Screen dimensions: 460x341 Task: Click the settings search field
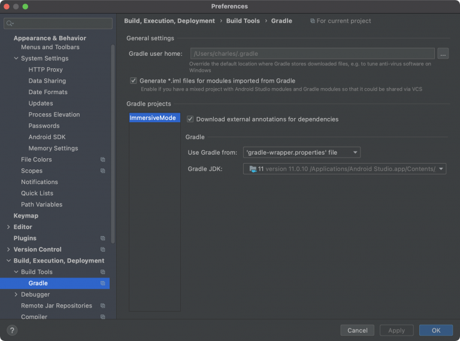(58, 23)
